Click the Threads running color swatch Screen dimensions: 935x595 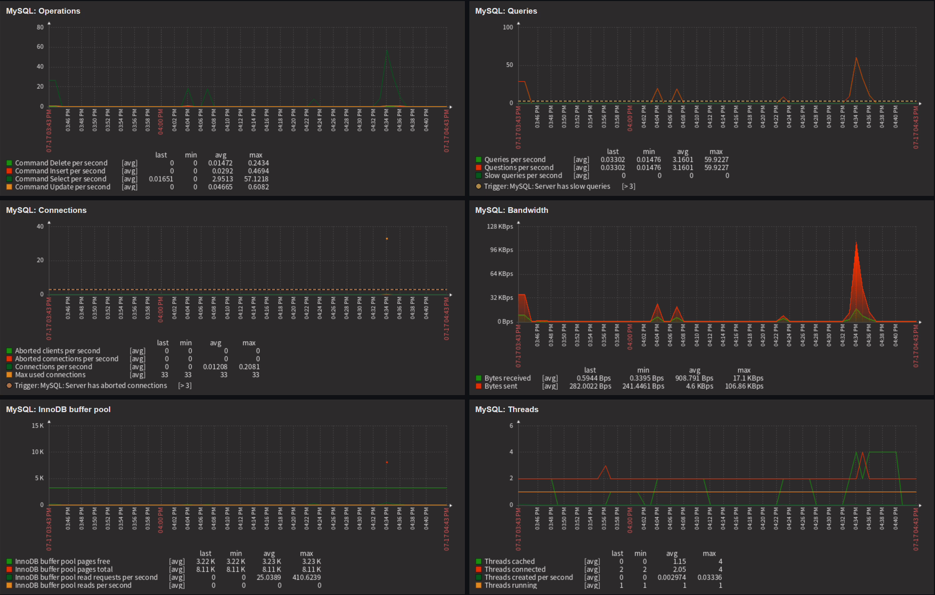pyautogui.click(x=479, y=585)
